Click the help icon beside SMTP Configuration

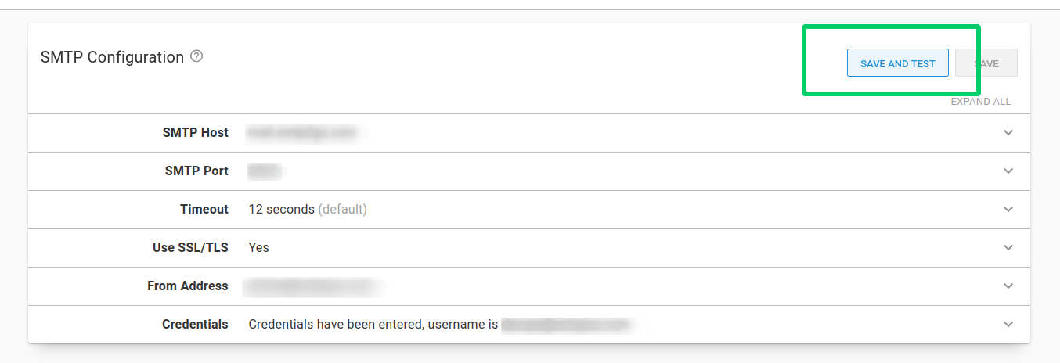[x=196, y=56]
